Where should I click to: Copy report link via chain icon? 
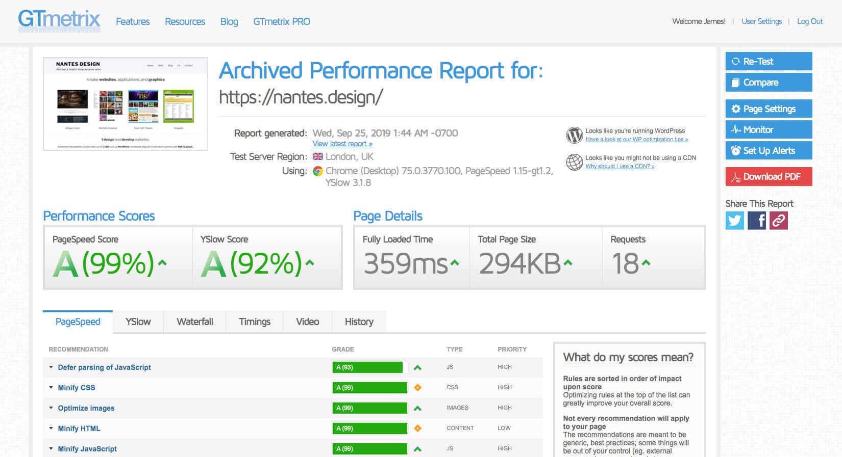point(779,221)
